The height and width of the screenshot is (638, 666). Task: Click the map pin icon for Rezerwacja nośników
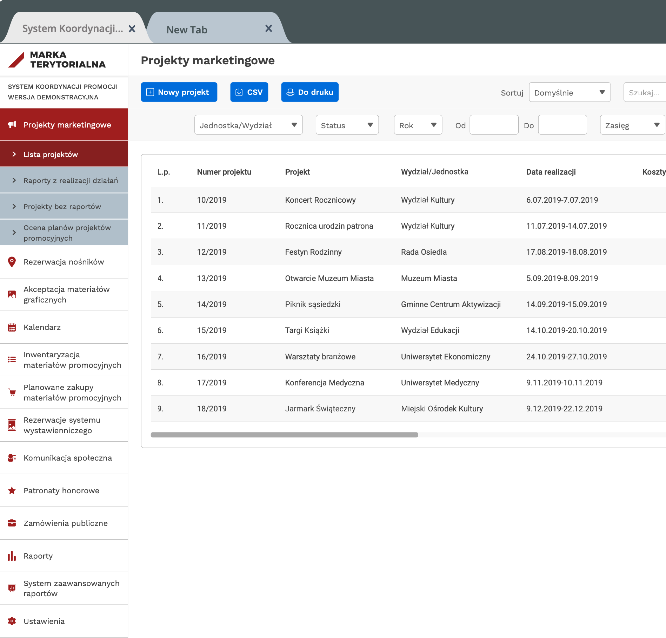pyautogui.click(x=12, y=262)
